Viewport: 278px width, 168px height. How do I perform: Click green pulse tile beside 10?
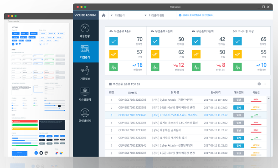coord(237,67)
